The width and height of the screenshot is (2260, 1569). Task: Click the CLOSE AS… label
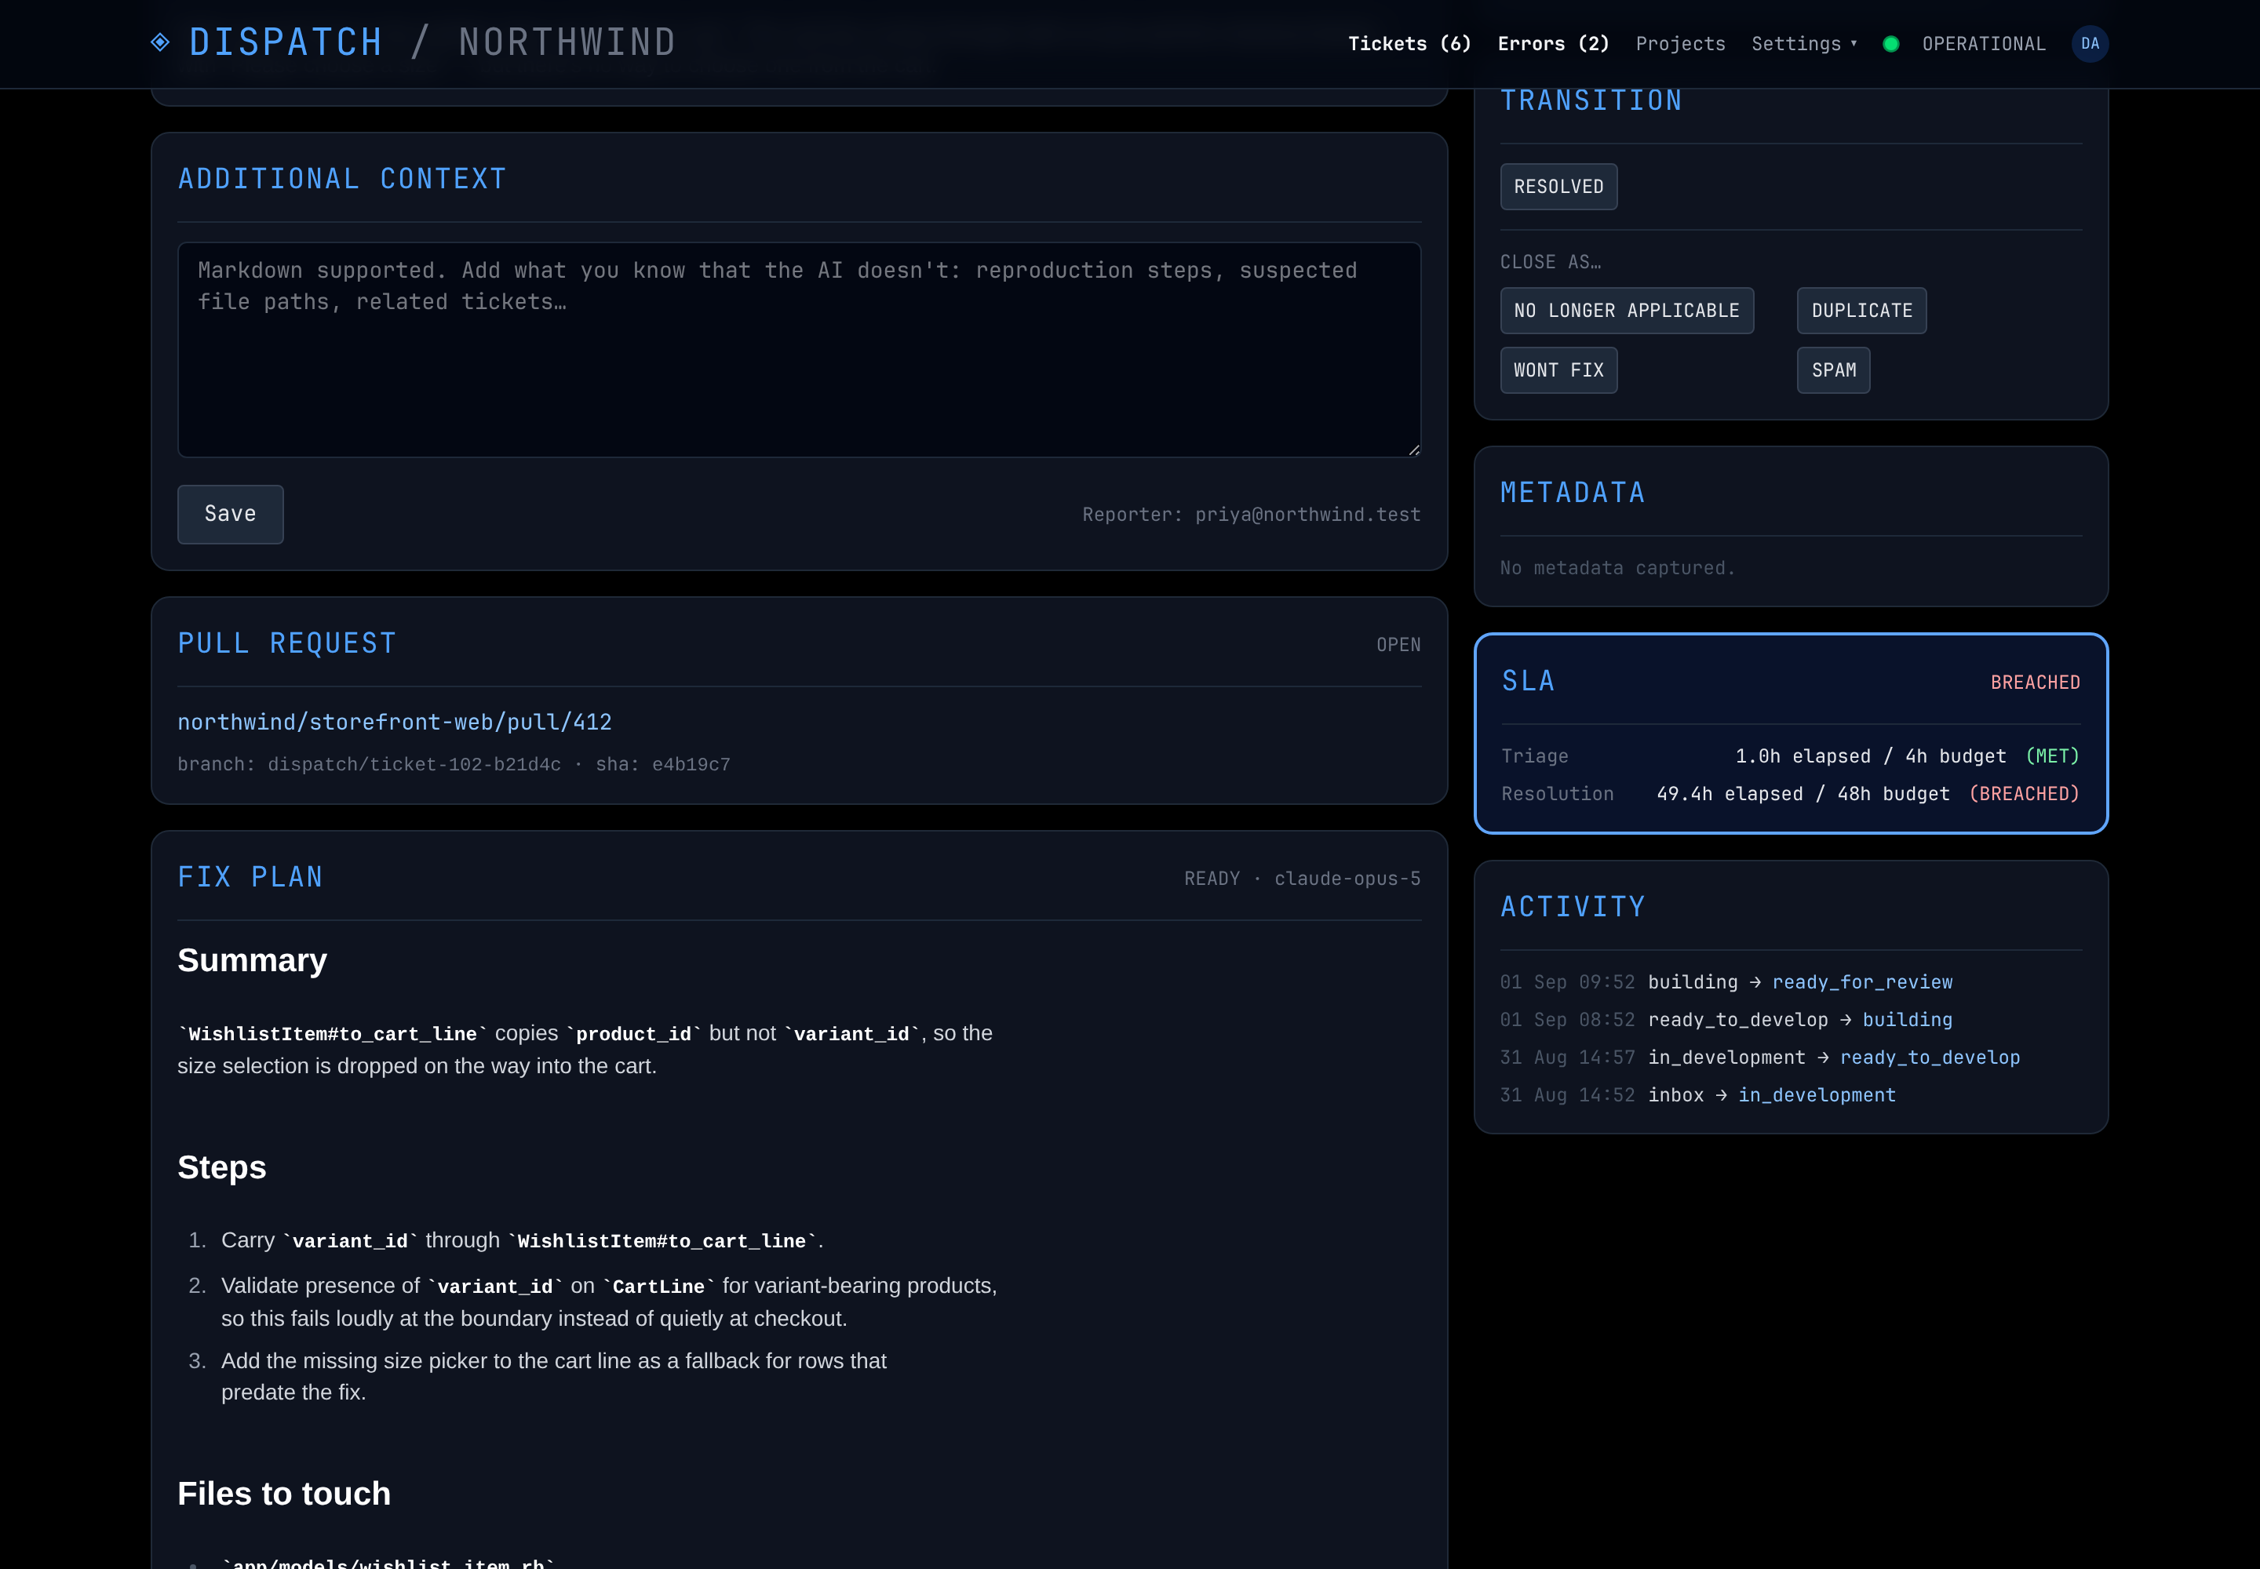pyautogui.click(x=1550, y=263)
